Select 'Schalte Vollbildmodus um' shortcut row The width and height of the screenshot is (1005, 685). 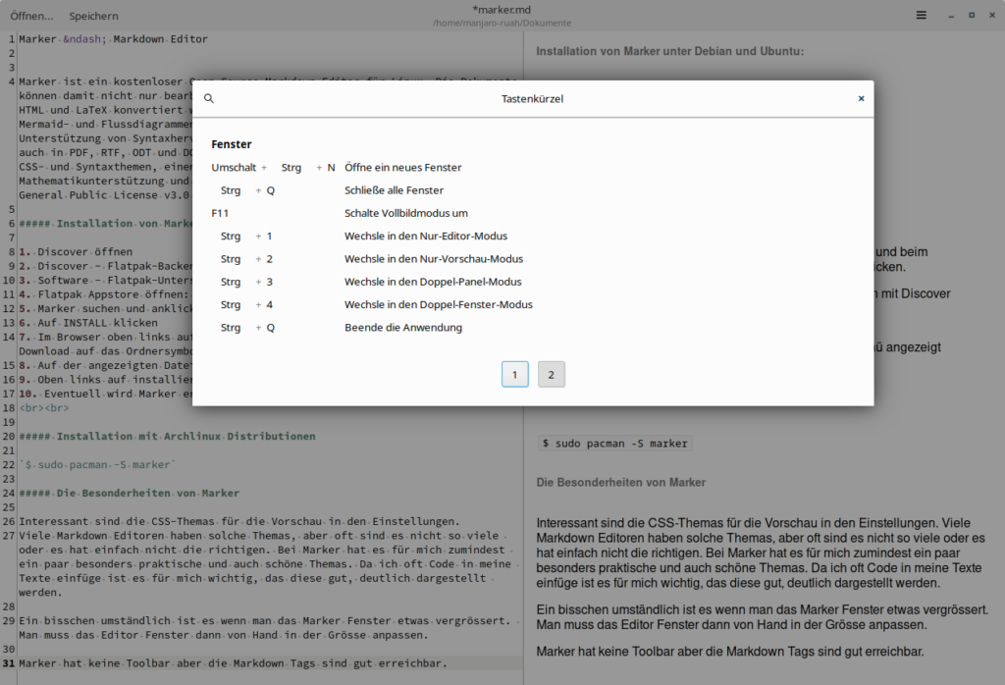340,213
